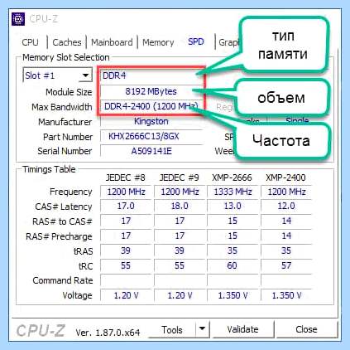Click the tRC value 57
The image size is (350, 350).
click(286, 265)
